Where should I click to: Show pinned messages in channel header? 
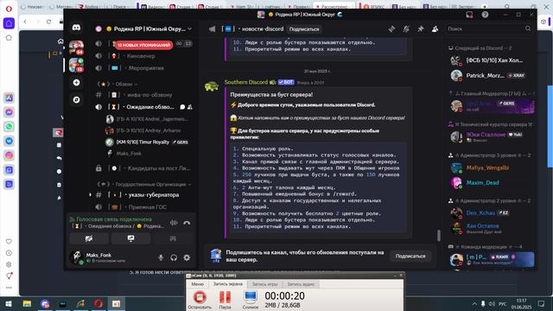[x=421, y=29]
